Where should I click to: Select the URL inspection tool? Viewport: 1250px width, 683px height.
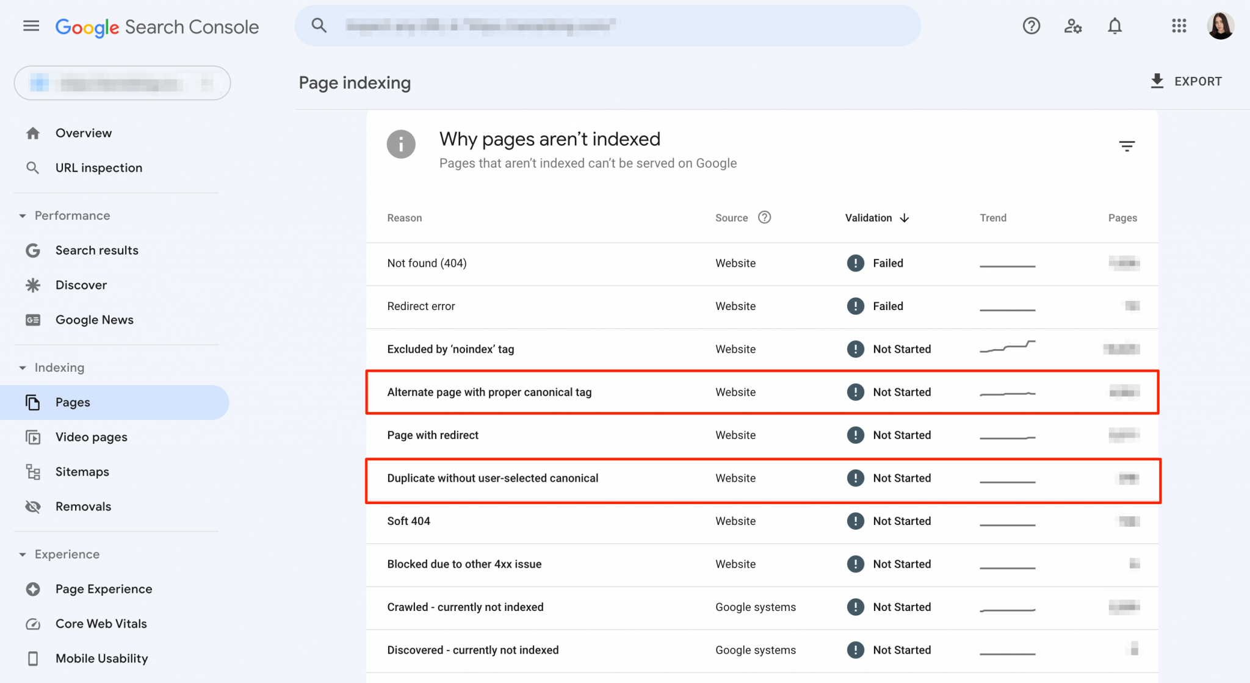(98, 167)
